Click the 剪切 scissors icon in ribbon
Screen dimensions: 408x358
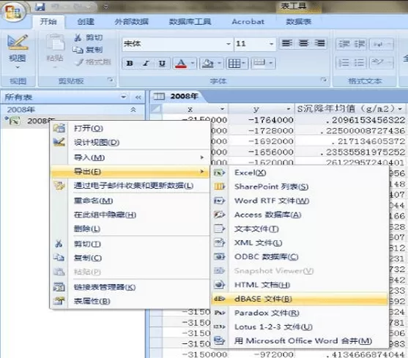point(78,38)
